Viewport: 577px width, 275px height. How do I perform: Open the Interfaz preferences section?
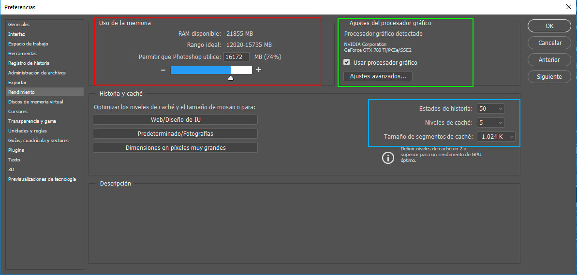16,34
